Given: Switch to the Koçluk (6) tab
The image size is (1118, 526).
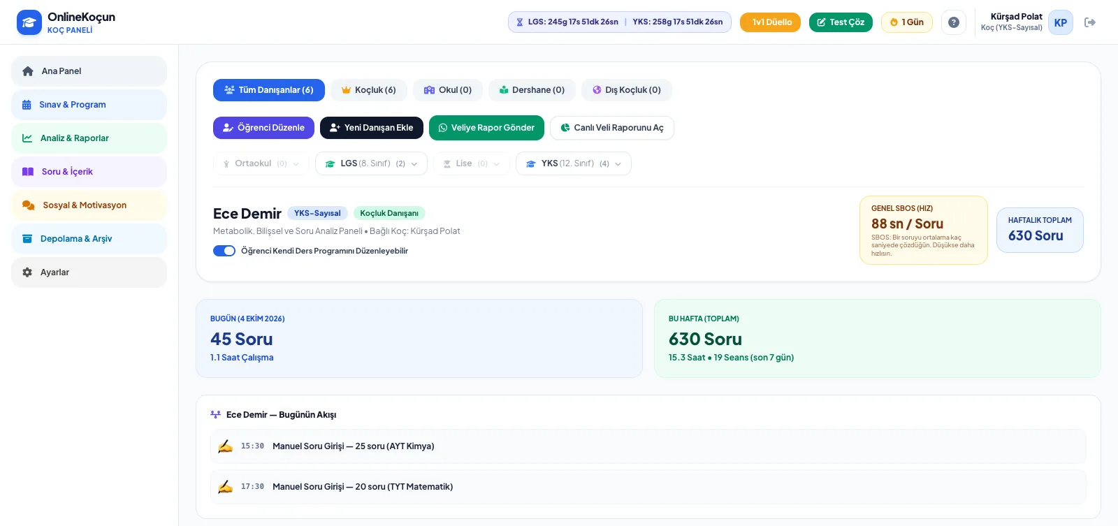Looking at the screenshot, I should point(369,90).
